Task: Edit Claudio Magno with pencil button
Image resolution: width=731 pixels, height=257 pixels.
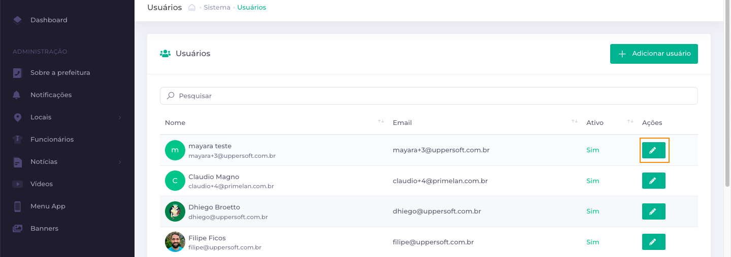Action: (653, 181)
